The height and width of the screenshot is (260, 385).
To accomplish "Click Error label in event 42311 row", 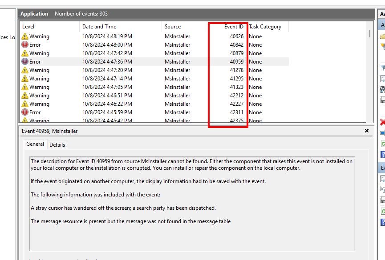I will (35, 112).
